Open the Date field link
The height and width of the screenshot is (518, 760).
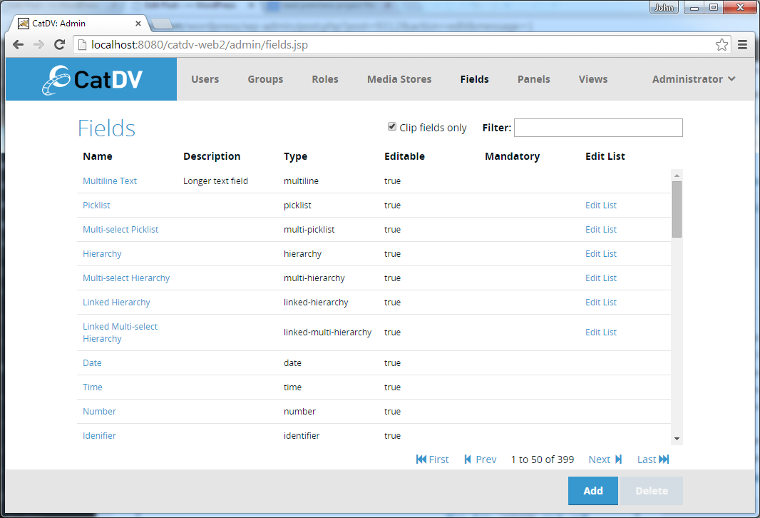(92, 362)
